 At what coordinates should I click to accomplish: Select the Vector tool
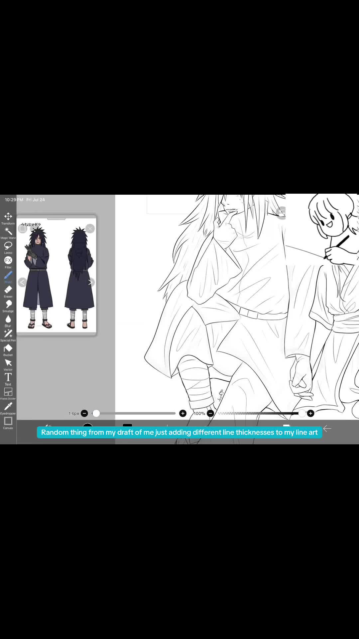[8, 365]
